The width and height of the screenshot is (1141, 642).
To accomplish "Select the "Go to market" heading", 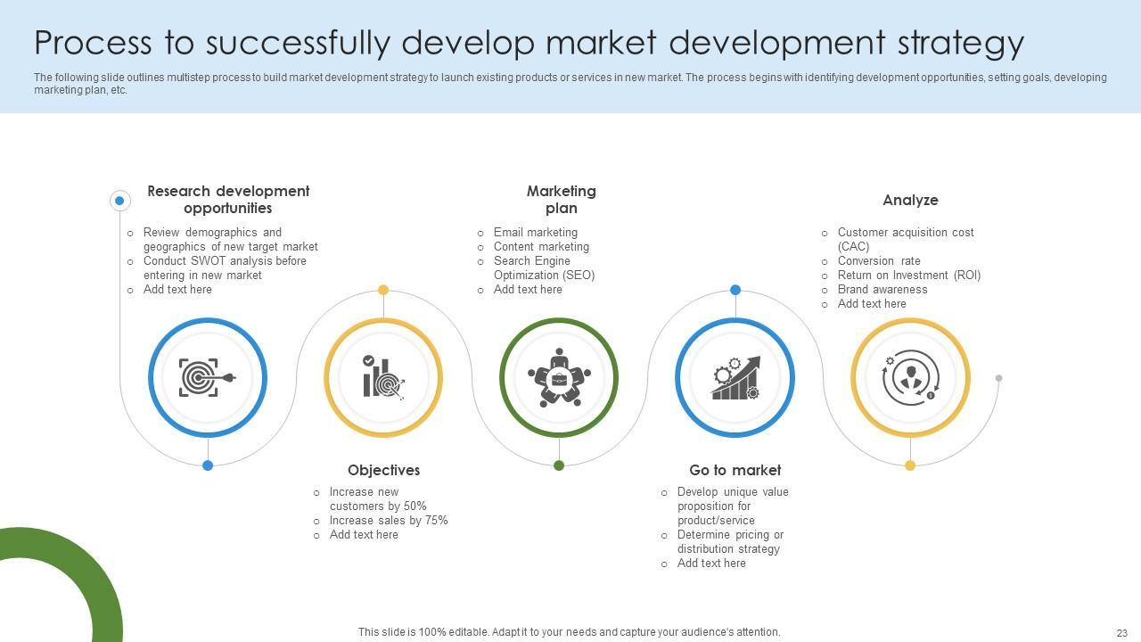I will (x=735, y=470).
